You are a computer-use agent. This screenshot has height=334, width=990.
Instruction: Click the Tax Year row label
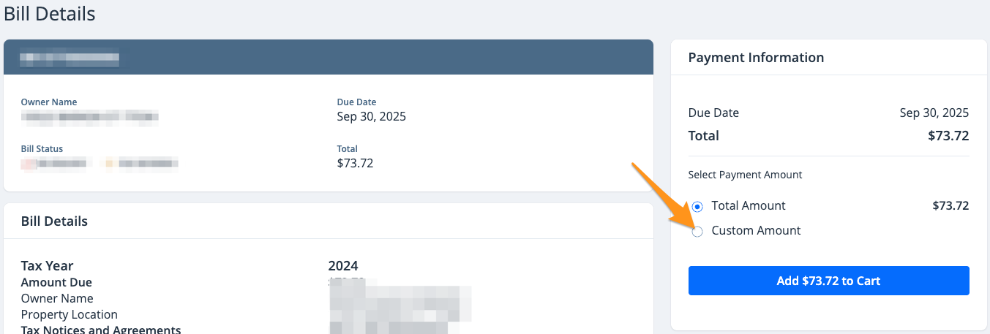point(47,266)
